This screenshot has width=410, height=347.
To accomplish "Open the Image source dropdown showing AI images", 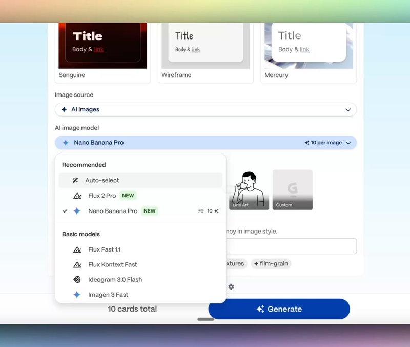I will 206,109.
